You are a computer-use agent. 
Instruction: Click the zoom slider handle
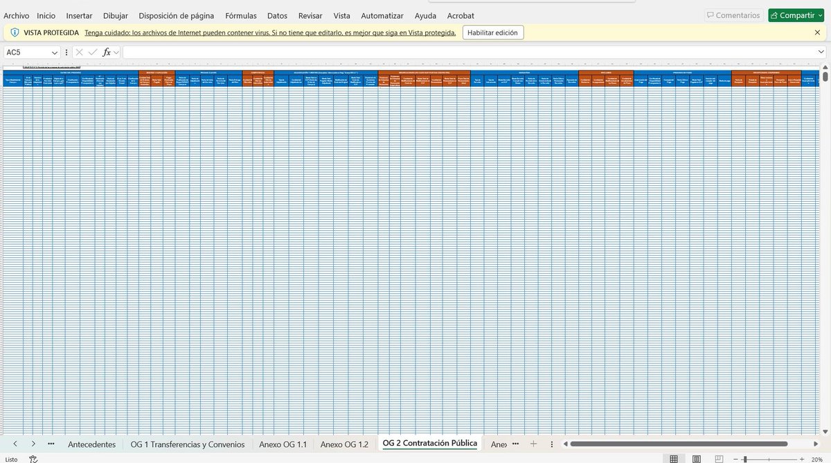pos(744,459)
